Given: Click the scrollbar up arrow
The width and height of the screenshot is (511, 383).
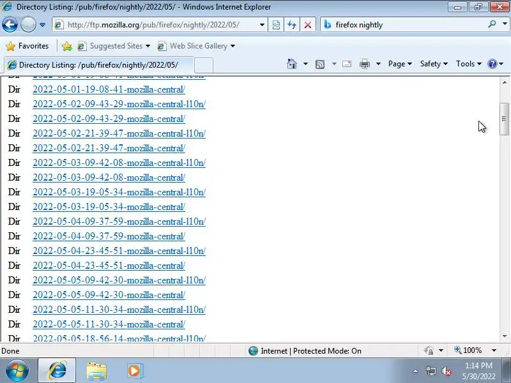Looking at the screenshot, I should click(505, 82).
